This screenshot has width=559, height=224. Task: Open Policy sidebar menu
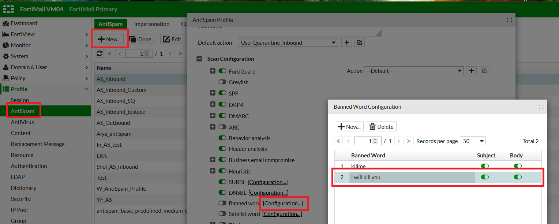pos(18,78)
